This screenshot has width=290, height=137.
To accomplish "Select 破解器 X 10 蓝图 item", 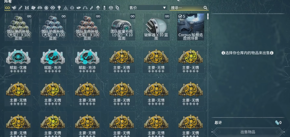I will coord(156,27).
